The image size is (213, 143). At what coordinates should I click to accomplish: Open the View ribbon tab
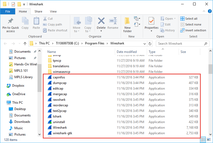(53, 11)
